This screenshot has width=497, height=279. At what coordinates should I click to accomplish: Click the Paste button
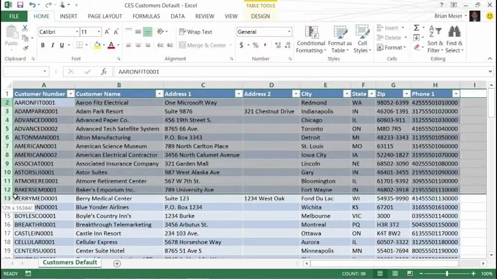[x=12, y=38]
